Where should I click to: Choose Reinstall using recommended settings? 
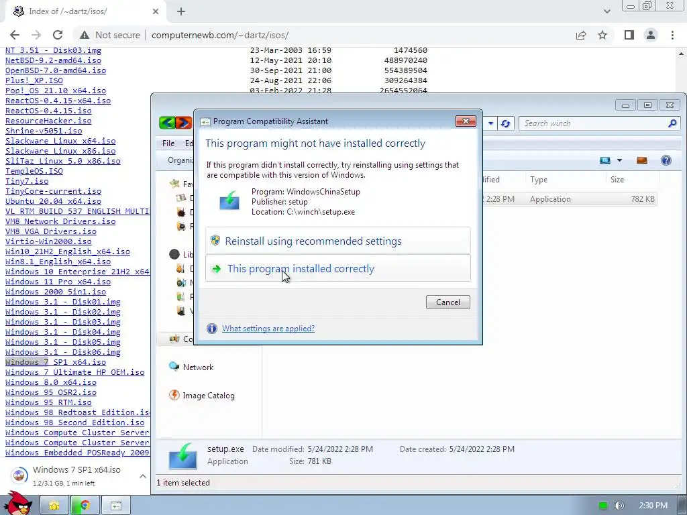pyautogui.click(x=338, y=241)
